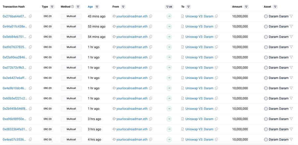Copy transaction hash 0x4ea07c3536
The width and height of the screenshot is (298, 145).
point(30,139)
